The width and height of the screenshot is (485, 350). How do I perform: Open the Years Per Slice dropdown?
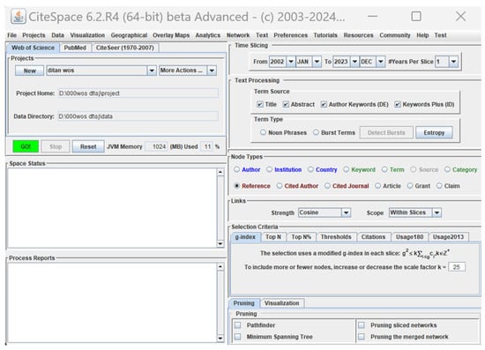(x=453, y=62)
